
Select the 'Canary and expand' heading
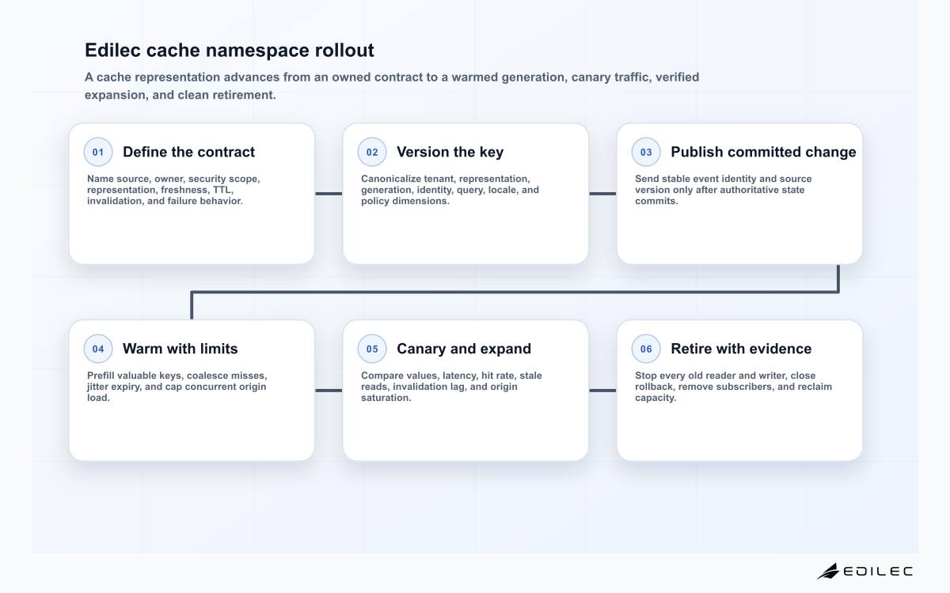[464, 349]
